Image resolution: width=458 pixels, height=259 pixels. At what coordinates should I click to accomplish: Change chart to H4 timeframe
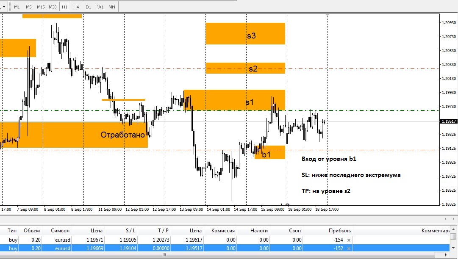point(76,7)
